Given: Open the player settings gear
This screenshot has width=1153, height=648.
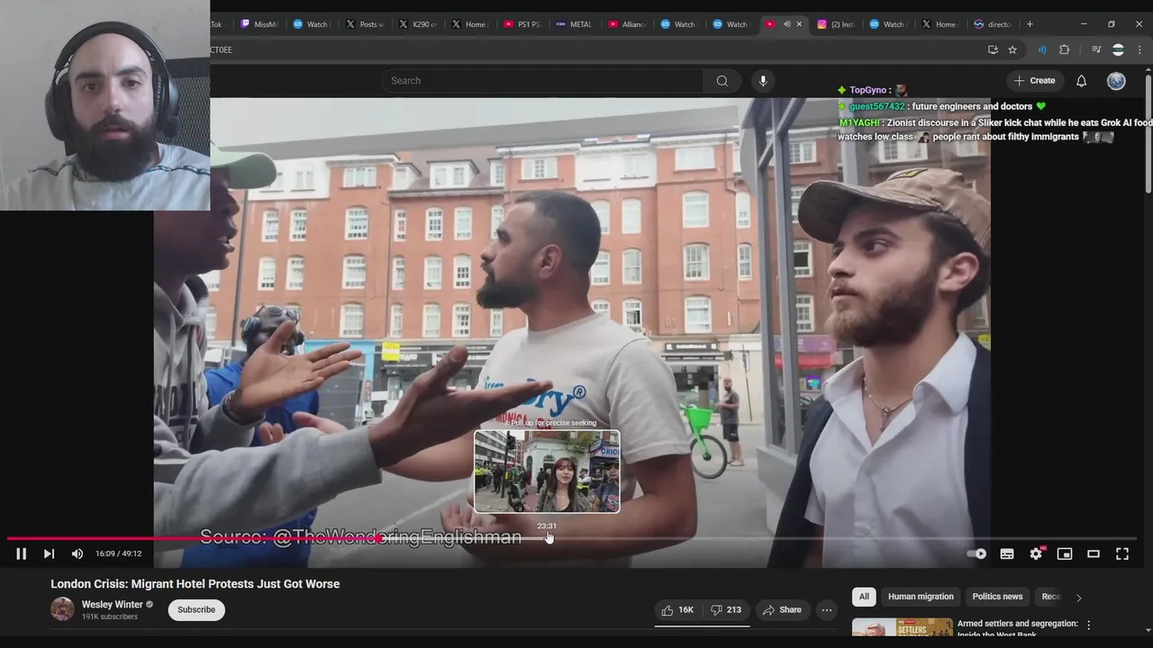Looking at the screenshot, I should 1036,553.
